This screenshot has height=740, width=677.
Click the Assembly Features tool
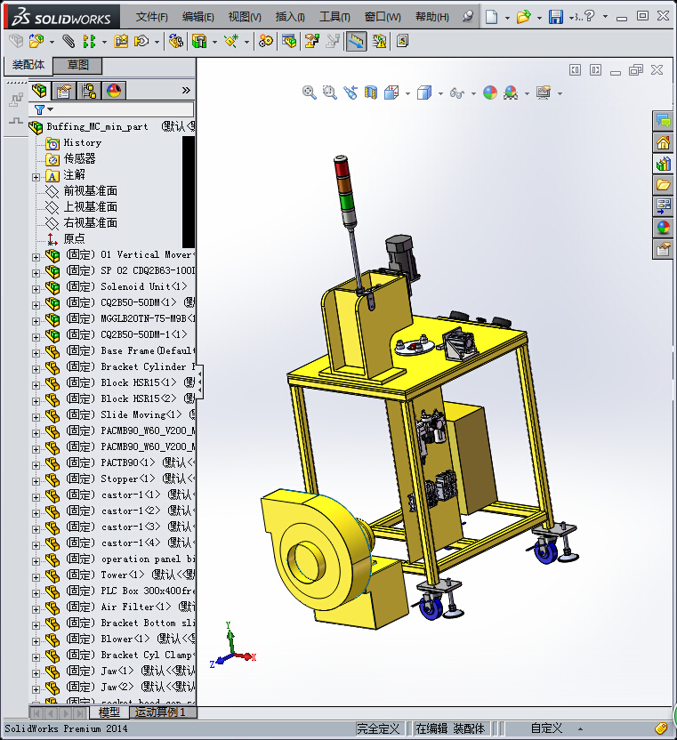point(199,41)
